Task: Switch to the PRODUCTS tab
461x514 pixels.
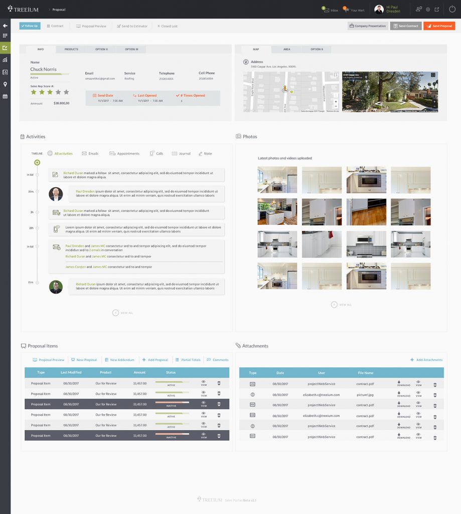Action: pos(71,49)
